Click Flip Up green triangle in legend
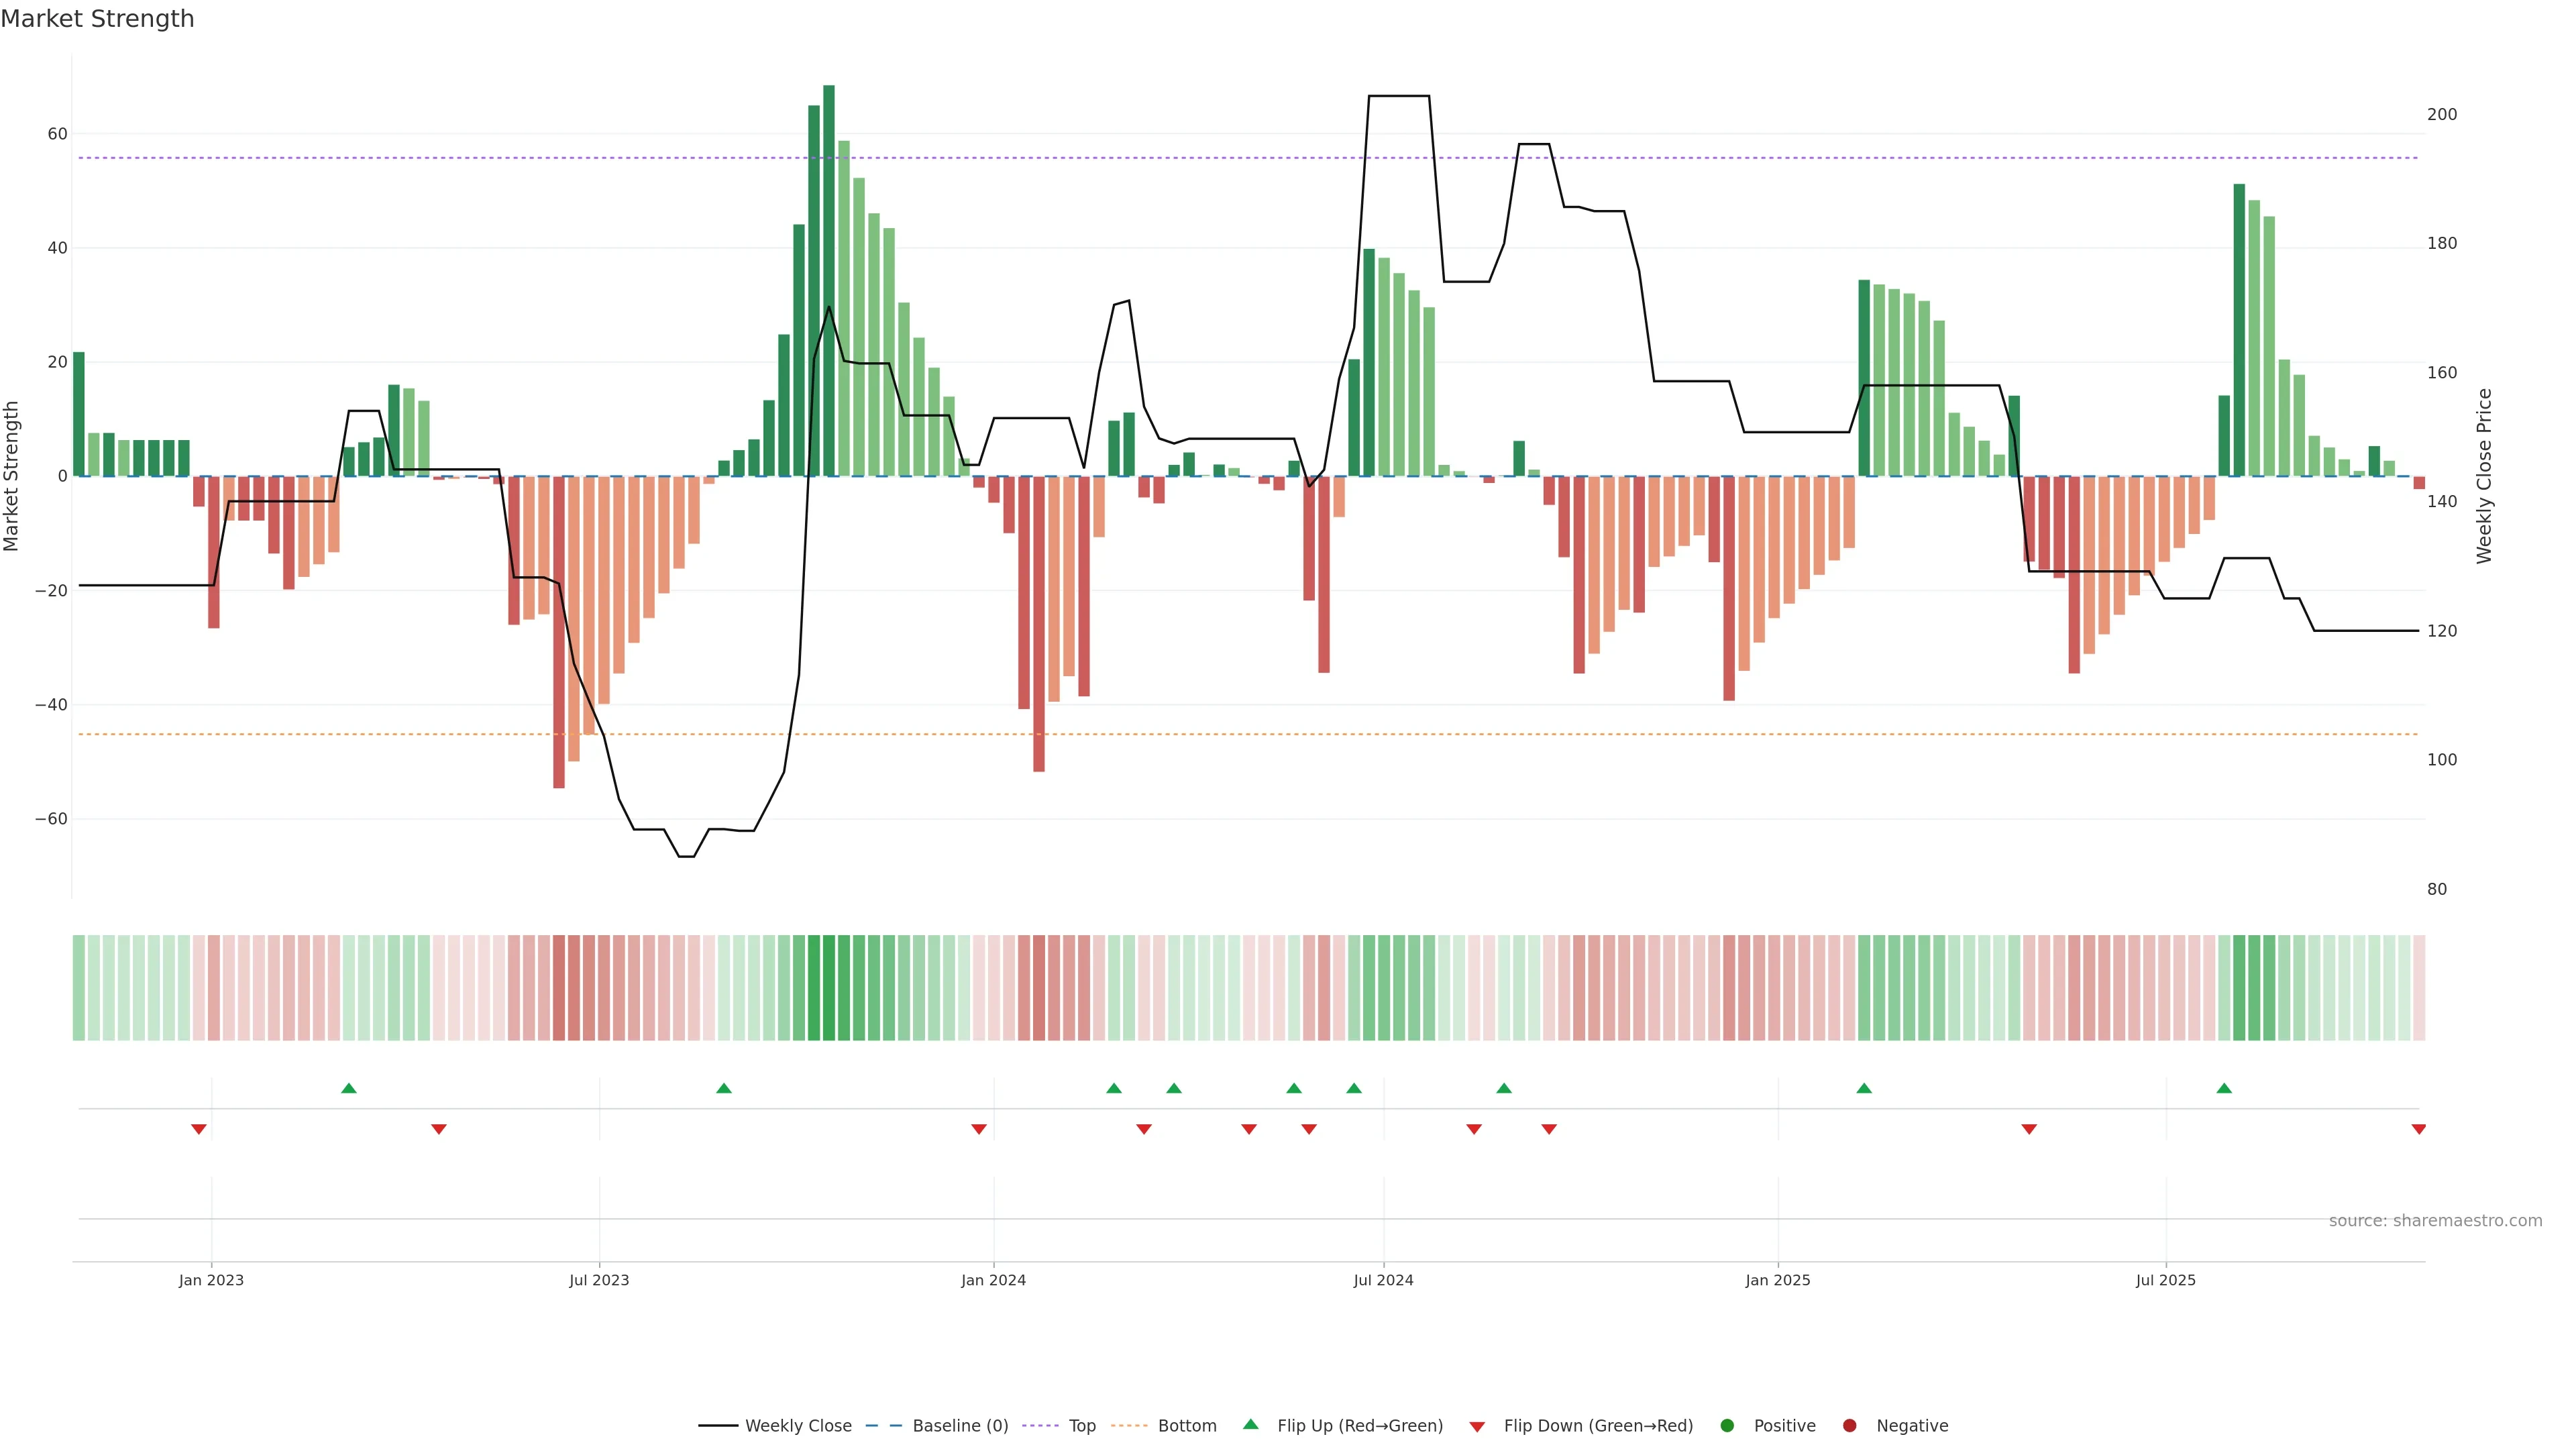 pyautogui.click(x=1250, y=1425)
